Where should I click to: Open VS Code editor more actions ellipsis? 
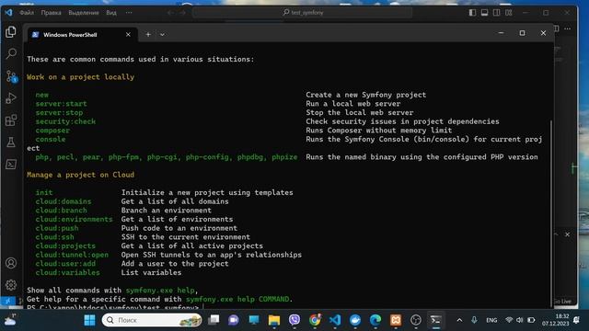(x=568, y=29)
